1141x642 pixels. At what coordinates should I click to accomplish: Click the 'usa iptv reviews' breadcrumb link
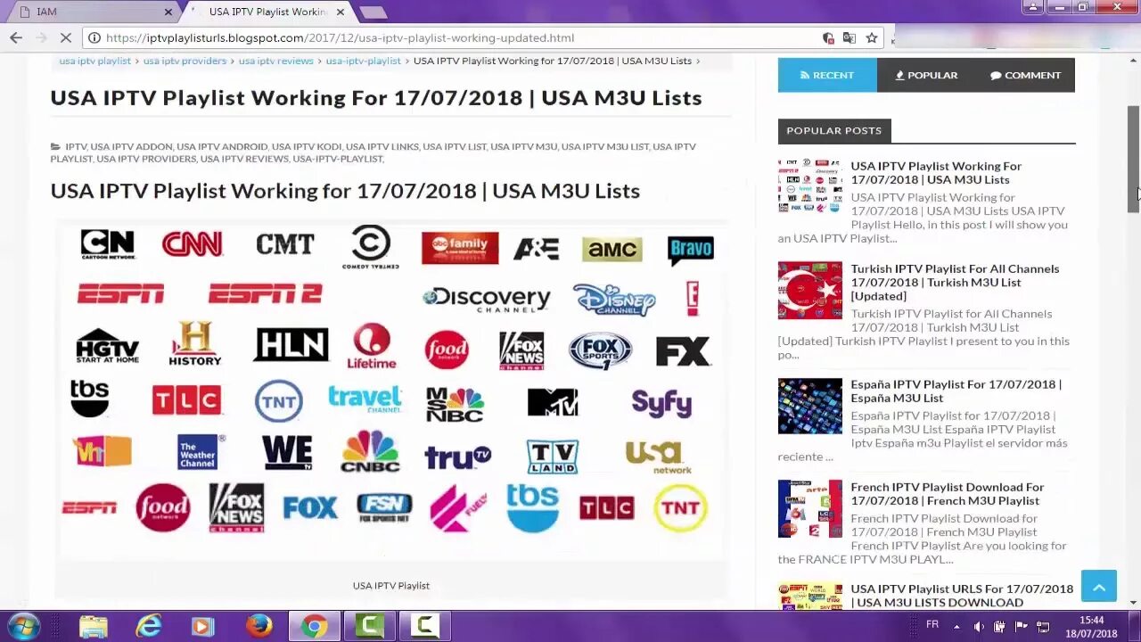pos(275,61)
